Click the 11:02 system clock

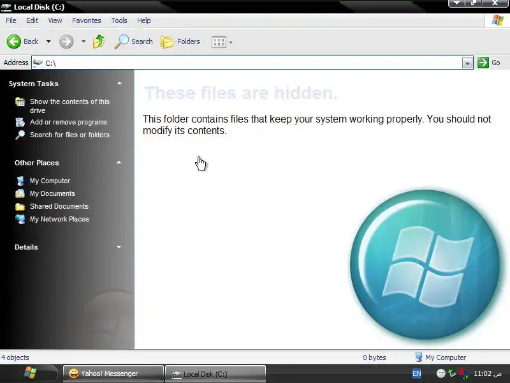[x=488, y=373]
